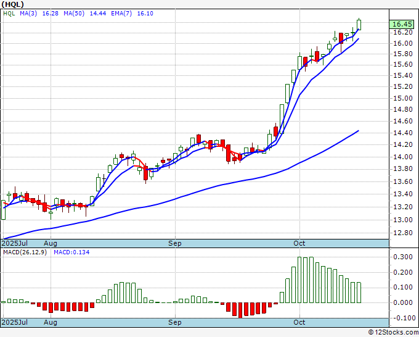
Task: Click the 14.00 price axis label
Action: [403, 157]
